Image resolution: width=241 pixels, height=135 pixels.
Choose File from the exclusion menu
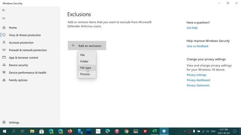point(87,55)
